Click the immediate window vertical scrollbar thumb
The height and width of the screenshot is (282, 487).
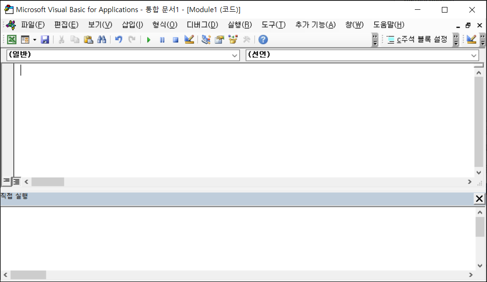(x=480, y=227)
